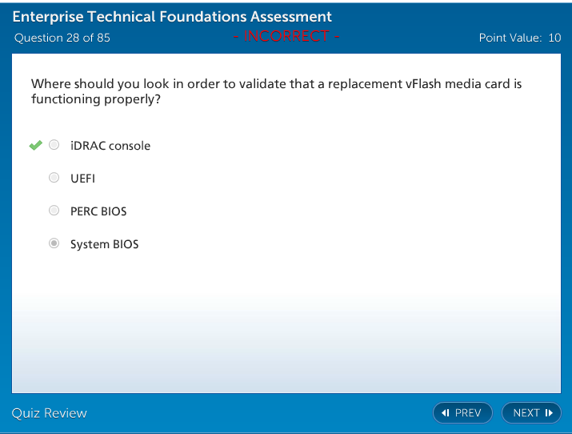Click the iDRAC console answer text
The width and height of the screenshot is (572, 434).
coord(110,146)
